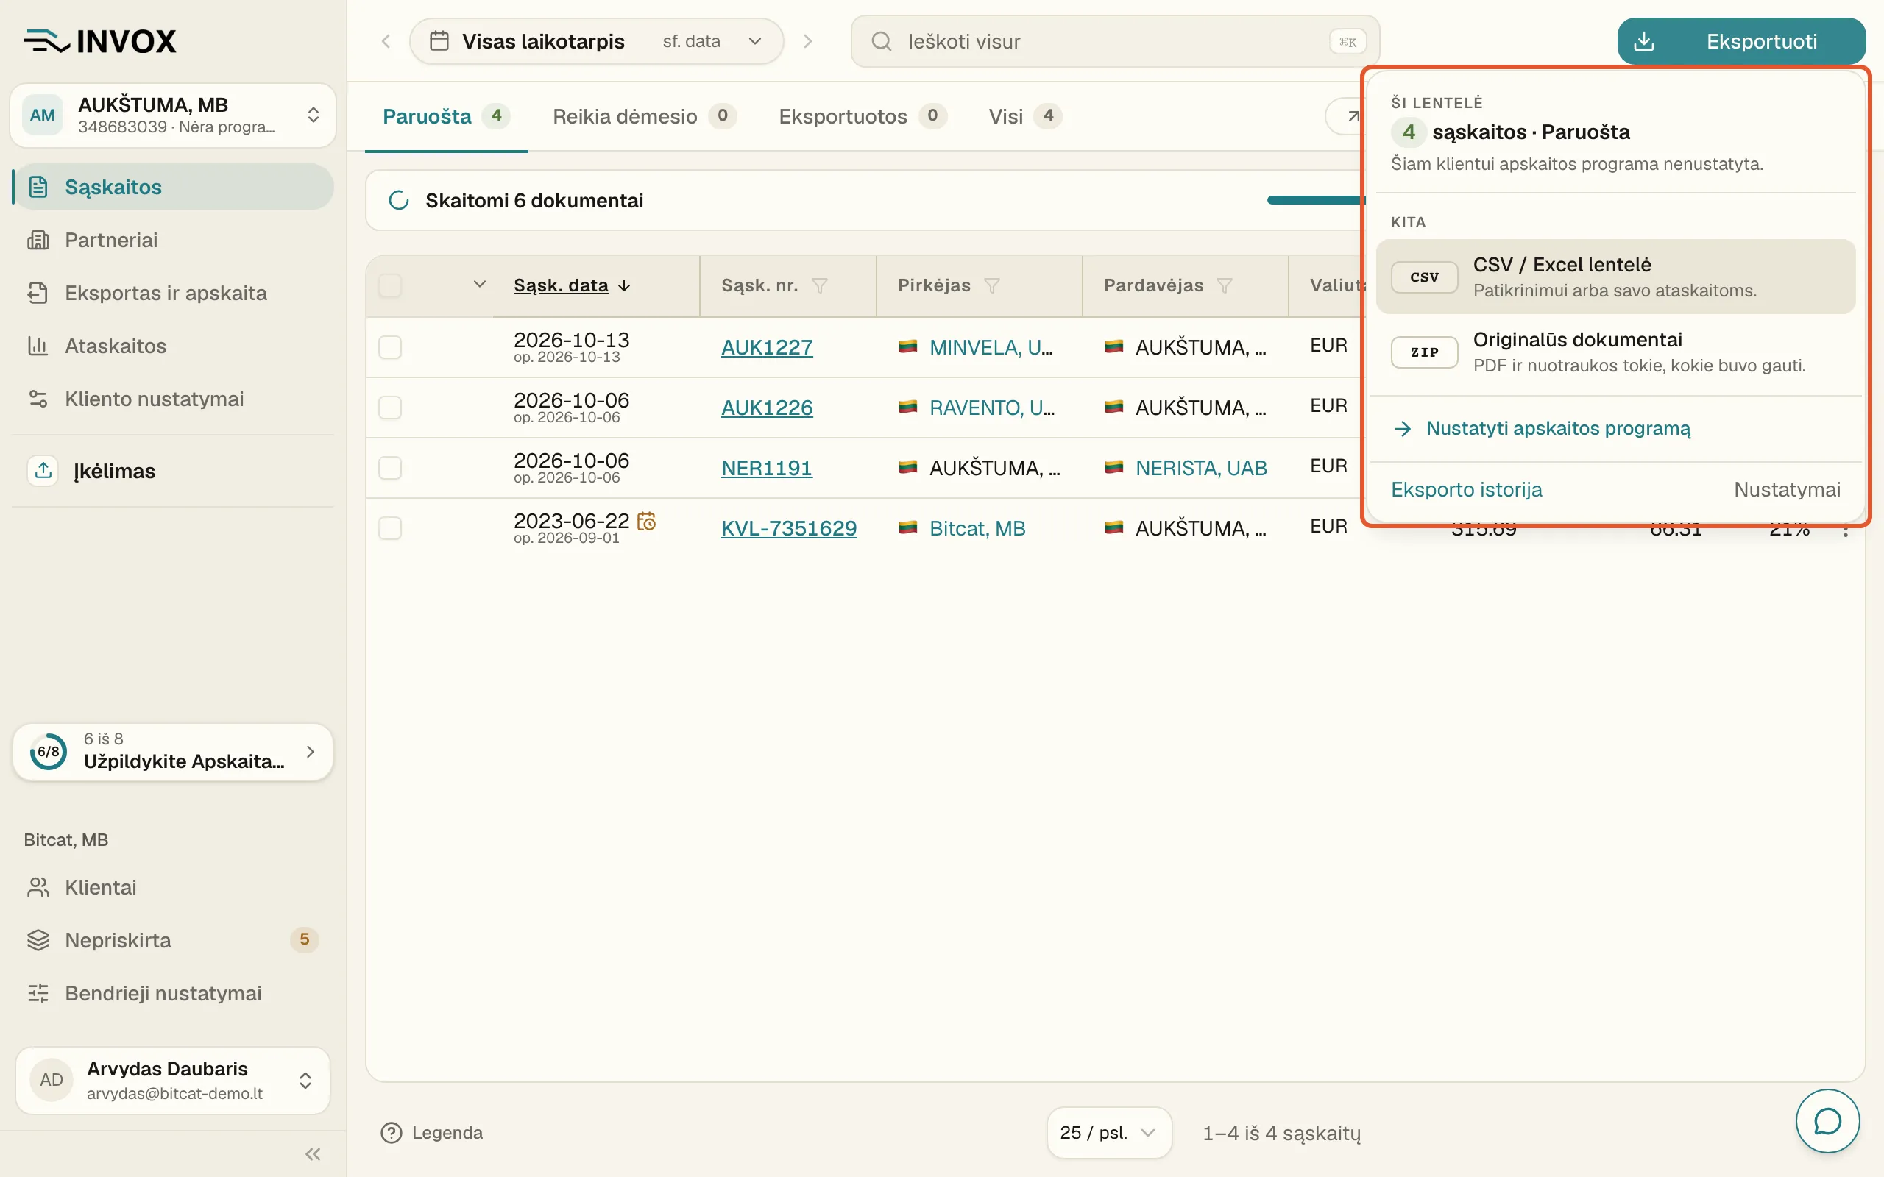Click the calendar warning icon beside 2023-06-22
1884x1177 pixels.
click(646, 521)
